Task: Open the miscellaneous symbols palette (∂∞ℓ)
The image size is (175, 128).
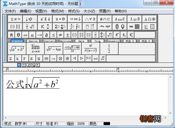Action: coord(120,19)
